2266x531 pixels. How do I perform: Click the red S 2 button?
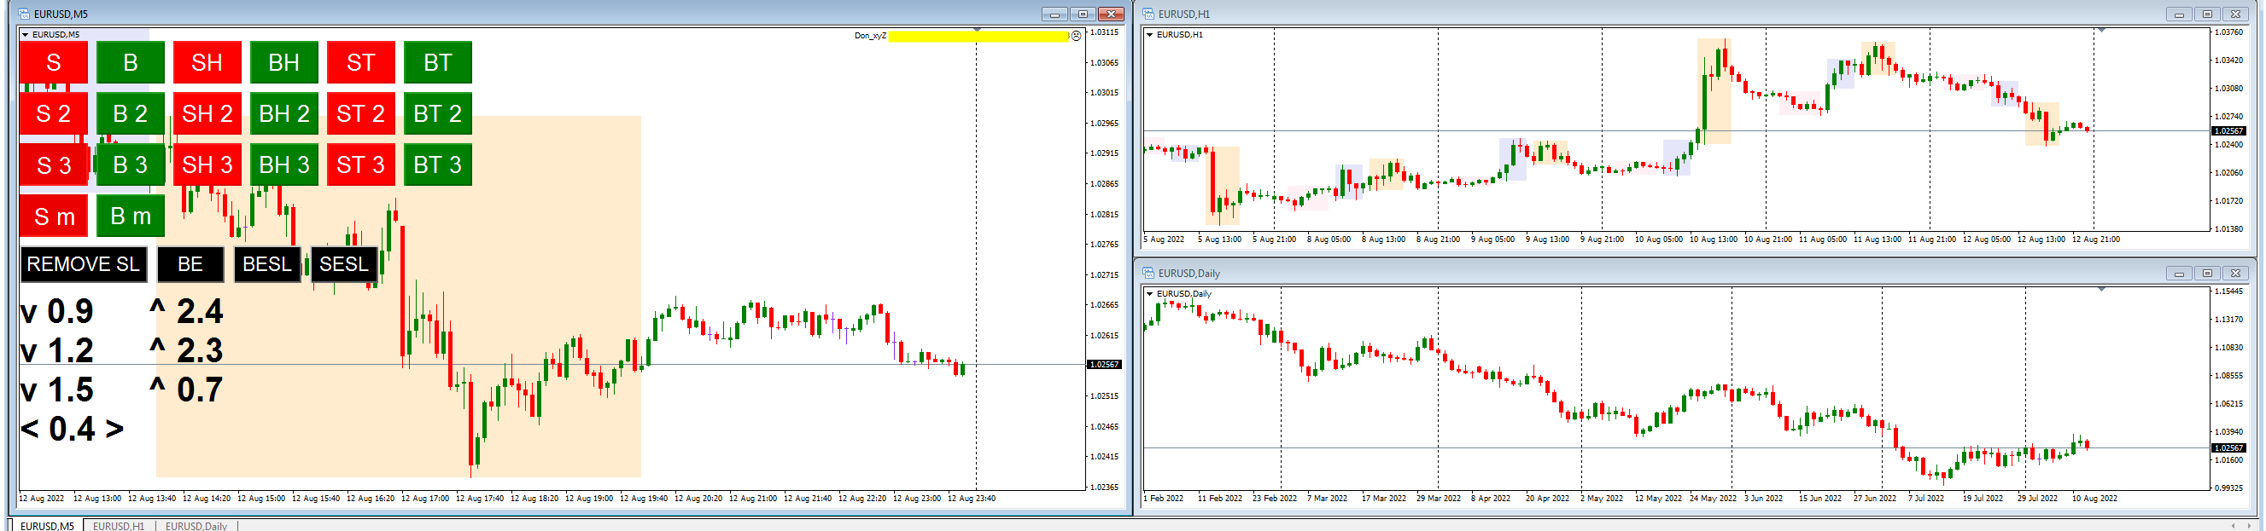click(x=54, y=113)
